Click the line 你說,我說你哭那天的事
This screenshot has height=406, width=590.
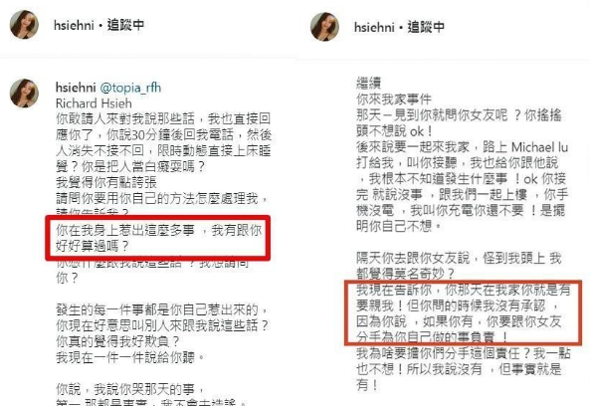coord(130,389)
